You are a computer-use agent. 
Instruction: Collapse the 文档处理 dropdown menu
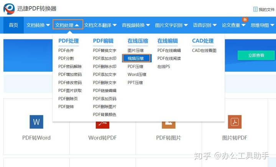click(68, 25)
